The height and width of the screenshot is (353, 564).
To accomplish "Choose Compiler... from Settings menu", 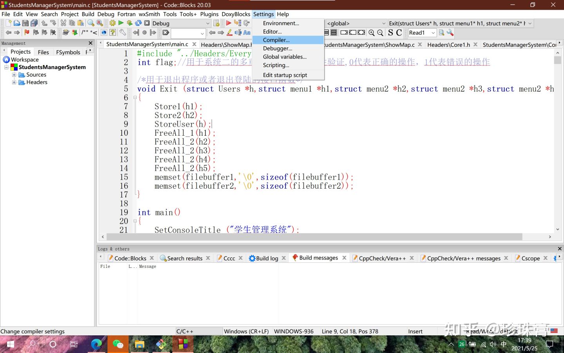I will coord(288,40).
